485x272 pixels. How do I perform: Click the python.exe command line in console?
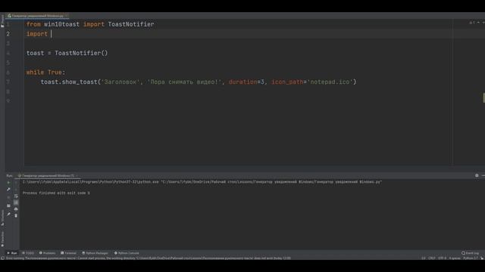pos(202,182)
